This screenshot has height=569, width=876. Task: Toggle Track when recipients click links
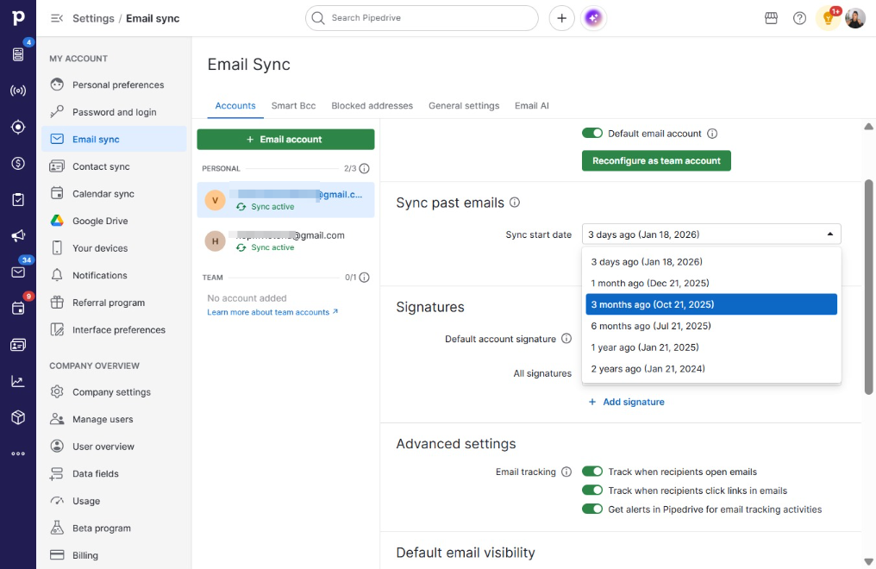tap(592, 491)
